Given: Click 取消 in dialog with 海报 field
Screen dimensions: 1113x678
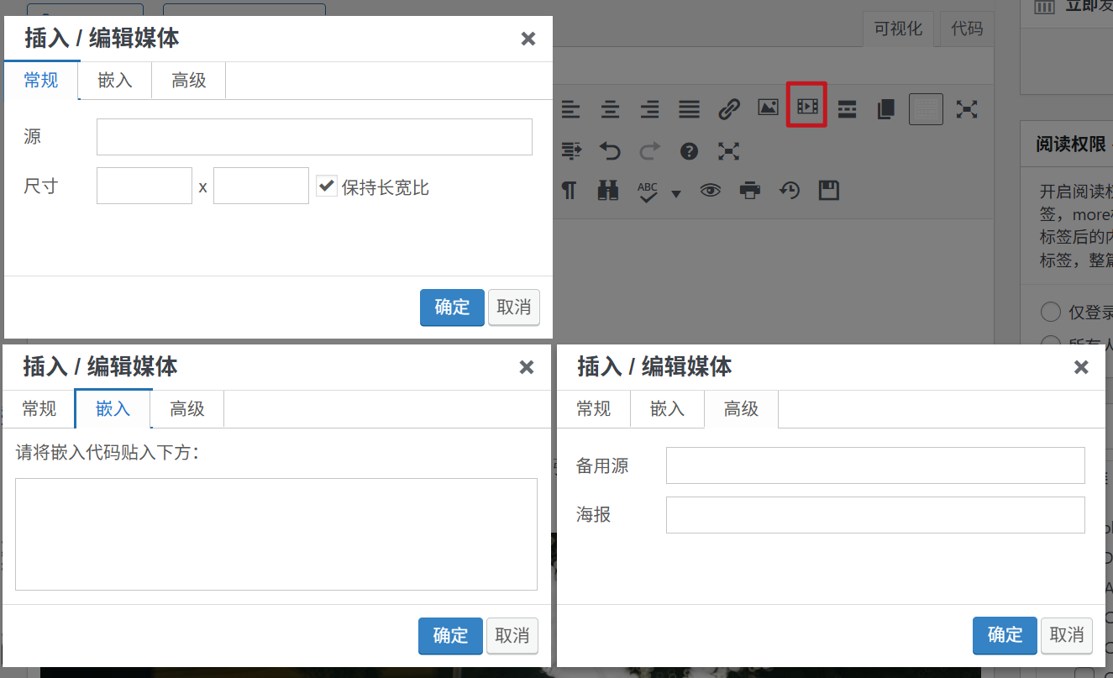Looking at the screenshot, I should point(1067,635).
